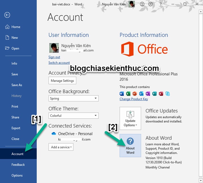
Task: Open the Update Options dropdown button
Action: click(130, 118)
